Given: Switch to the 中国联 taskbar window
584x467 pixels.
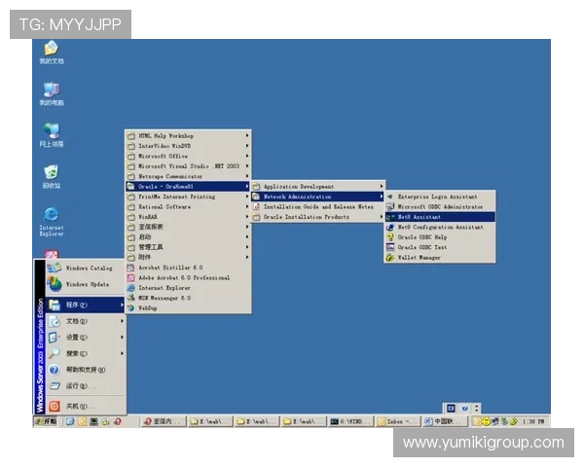Looking at the screenshot, I should (x=445, y=421).
